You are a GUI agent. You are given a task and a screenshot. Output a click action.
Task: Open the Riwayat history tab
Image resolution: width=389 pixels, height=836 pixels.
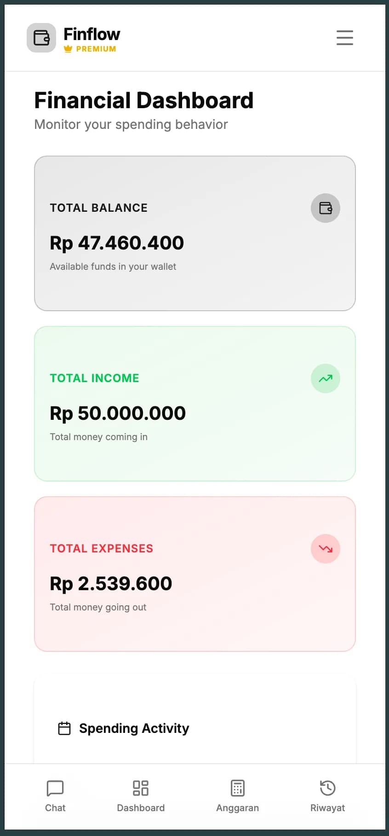click(x=327, y=796)
